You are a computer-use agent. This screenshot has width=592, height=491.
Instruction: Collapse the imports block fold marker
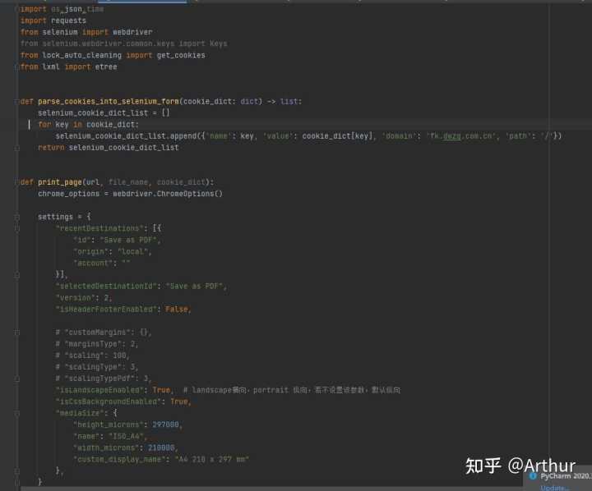(17, 9)
